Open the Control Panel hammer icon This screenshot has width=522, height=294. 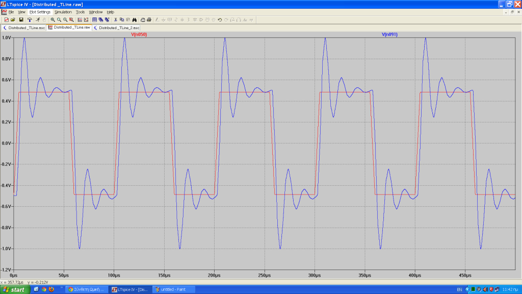pyautogui.click(x=30, y=19)
